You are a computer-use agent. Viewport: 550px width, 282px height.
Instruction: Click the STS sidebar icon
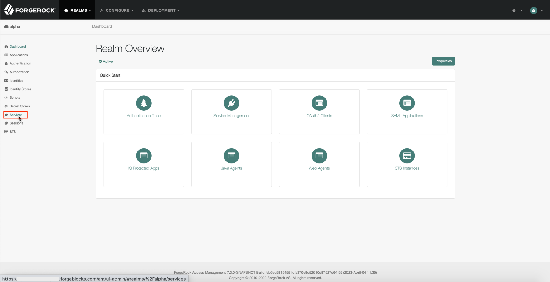(x=6, y=132)
